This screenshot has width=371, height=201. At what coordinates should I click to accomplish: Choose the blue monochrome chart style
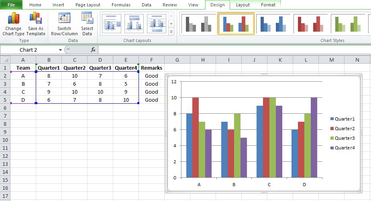(x=273, y=24)
